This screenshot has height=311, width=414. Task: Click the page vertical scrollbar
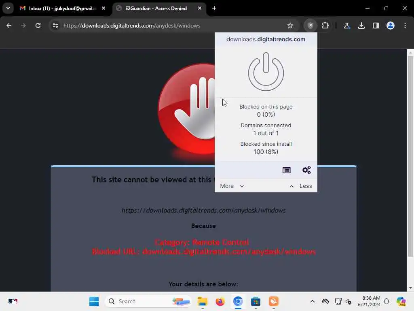[410, 157]
